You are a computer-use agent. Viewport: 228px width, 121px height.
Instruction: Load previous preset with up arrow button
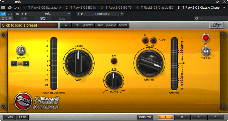[66, 25]
